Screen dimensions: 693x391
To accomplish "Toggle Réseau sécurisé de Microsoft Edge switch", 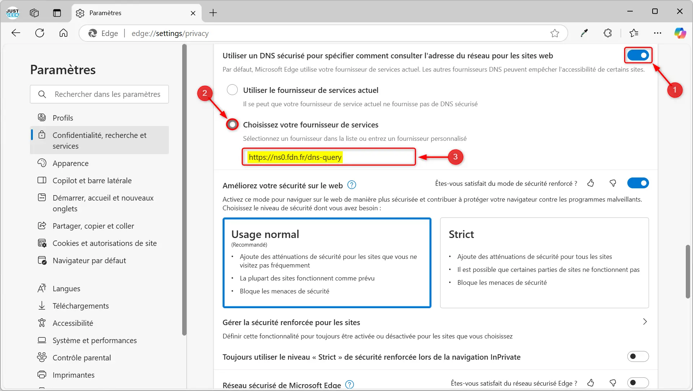I will pos(638,383).
